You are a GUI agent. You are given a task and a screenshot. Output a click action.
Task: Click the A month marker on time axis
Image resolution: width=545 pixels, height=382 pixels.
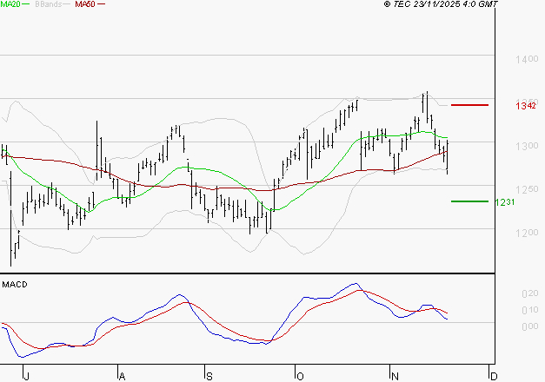(122, 377)
